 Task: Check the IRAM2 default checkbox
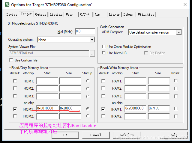103,116
